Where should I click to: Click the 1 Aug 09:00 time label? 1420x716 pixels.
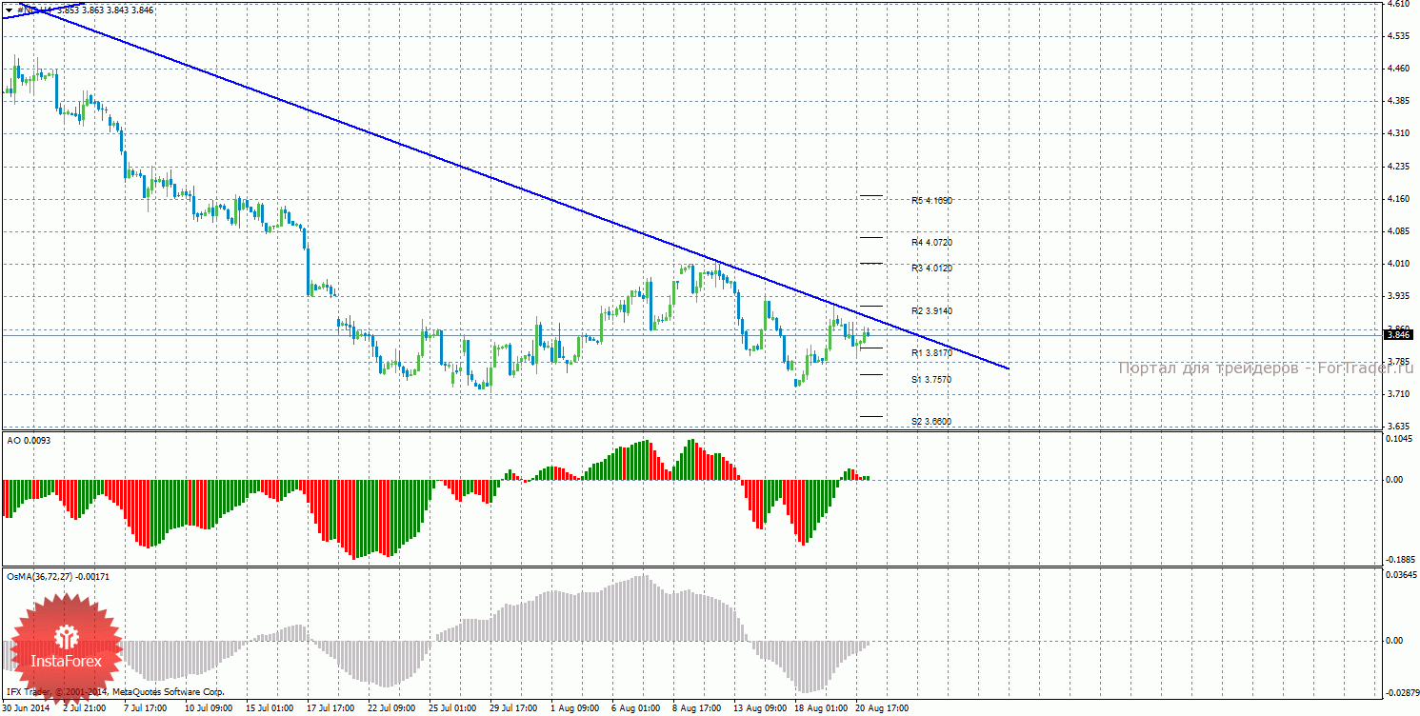pos(575,708)
